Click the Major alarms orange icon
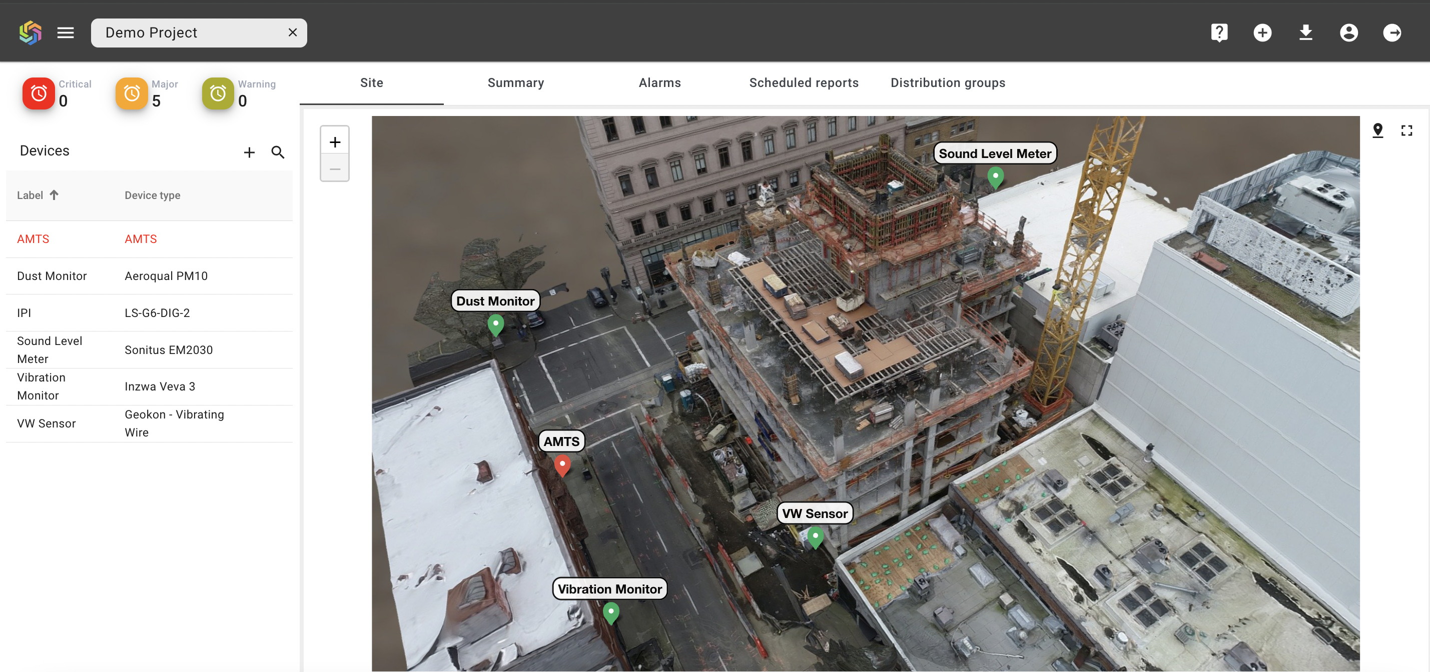Screen dimensions: 1430x672 pos(132,93)
